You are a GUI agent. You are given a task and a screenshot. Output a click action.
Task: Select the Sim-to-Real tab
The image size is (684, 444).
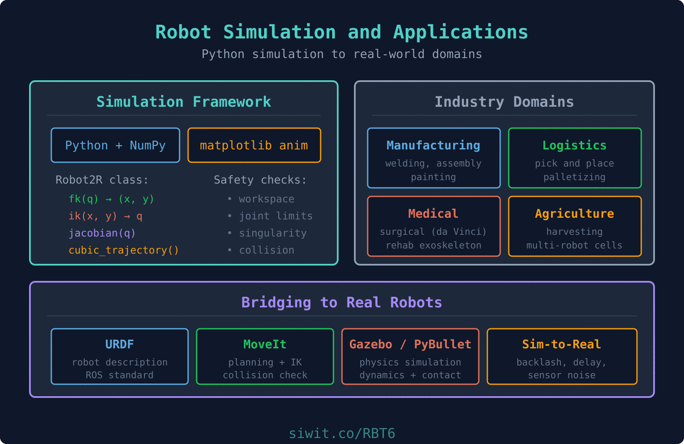pyautogui.click(x=561, y=356)
